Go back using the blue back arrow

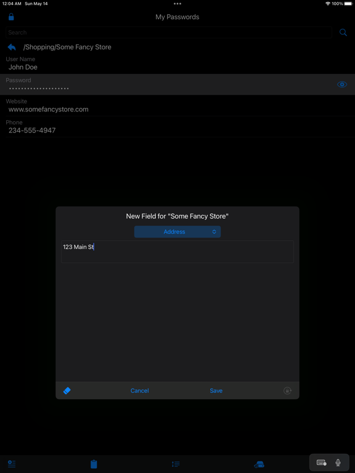(12, 47)
